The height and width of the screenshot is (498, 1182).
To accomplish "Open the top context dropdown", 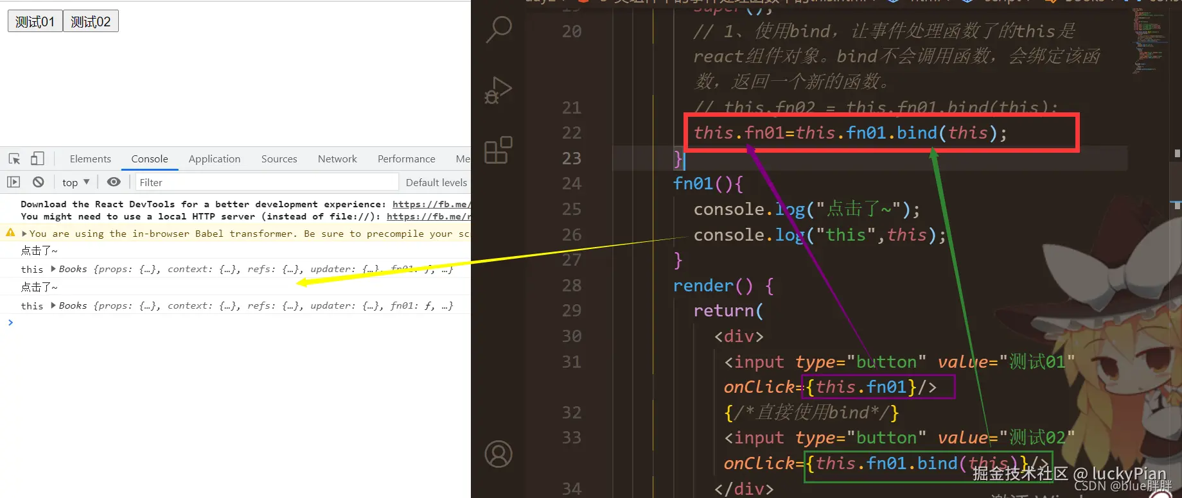I will click(76, 182).
